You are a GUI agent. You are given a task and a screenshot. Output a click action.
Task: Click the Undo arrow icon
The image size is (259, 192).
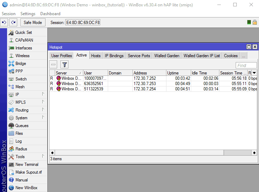coord(4,23)
